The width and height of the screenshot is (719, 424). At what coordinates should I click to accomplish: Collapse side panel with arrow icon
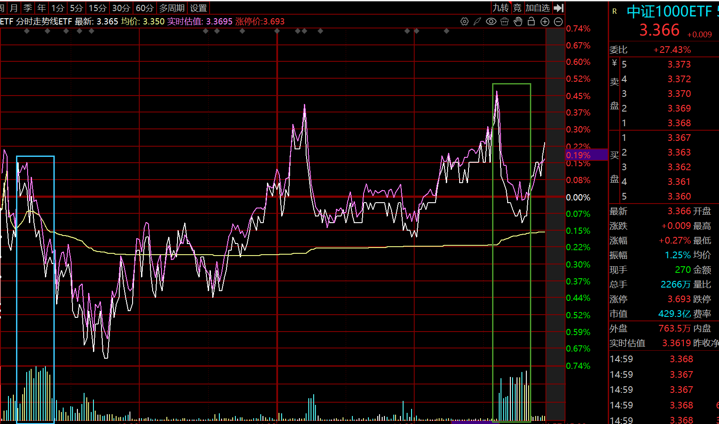[x=559, y=8]
